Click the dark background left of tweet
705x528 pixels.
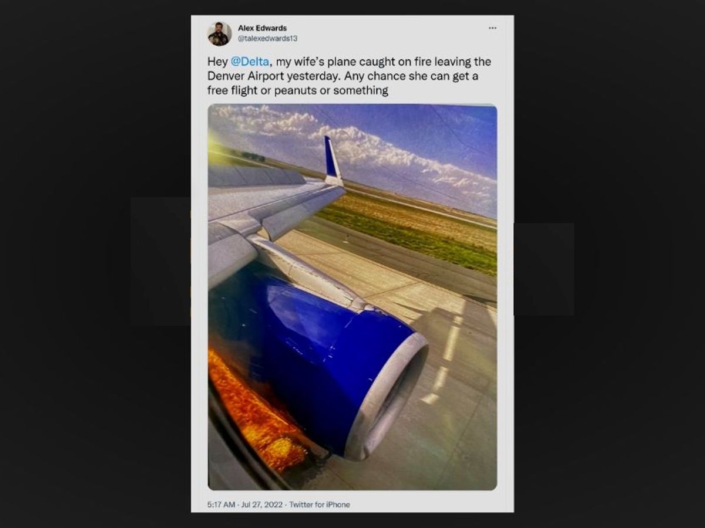[x=94, y=264]
